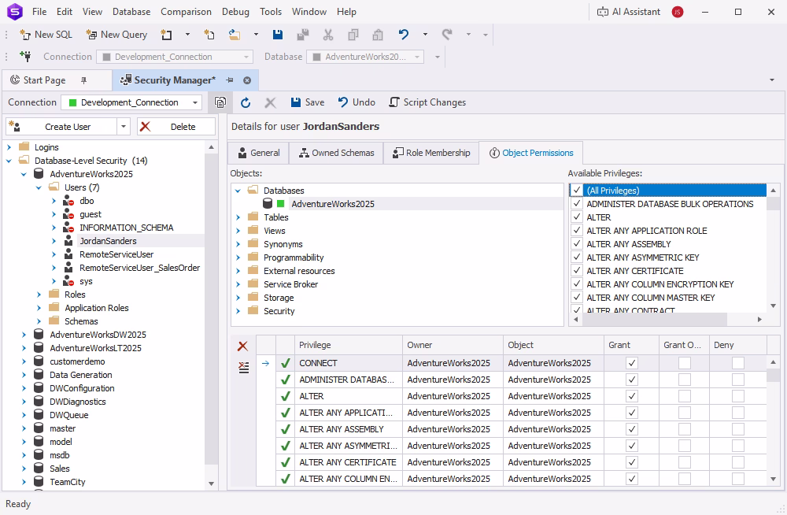Click the Script Changes button
This screenshot has height=515, width=787.
(x=427, y=102)
